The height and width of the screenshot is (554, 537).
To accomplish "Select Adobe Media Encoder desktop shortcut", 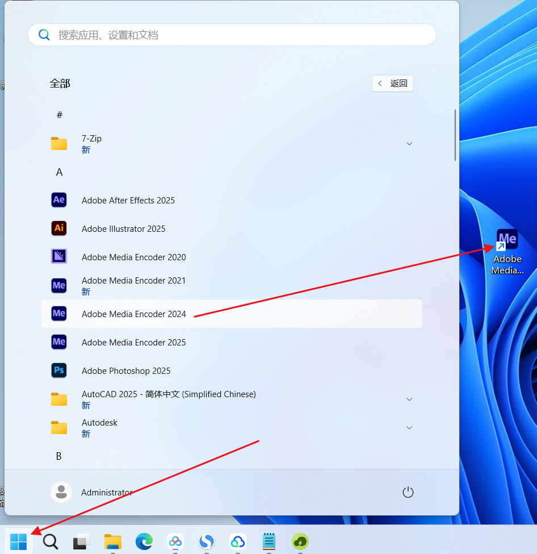I will click(507, 252).
